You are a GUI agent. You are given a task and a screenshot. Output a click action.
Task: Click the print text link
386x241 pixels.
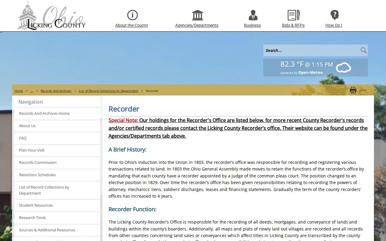point(363,90)
